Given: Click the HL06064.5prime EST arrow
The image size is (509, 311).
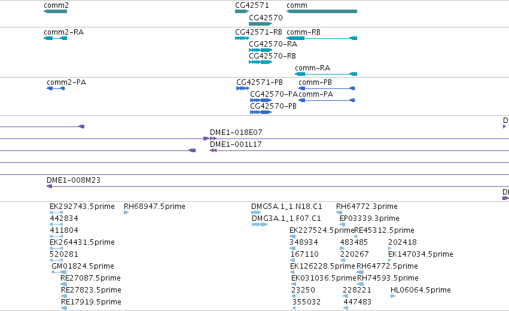Looking at the screenshot, I should (x=393, y=296).
